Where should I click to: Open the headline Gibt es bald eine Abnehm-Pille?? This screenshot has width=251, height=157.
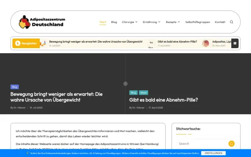pyautogui.click(x=164, y=100)
